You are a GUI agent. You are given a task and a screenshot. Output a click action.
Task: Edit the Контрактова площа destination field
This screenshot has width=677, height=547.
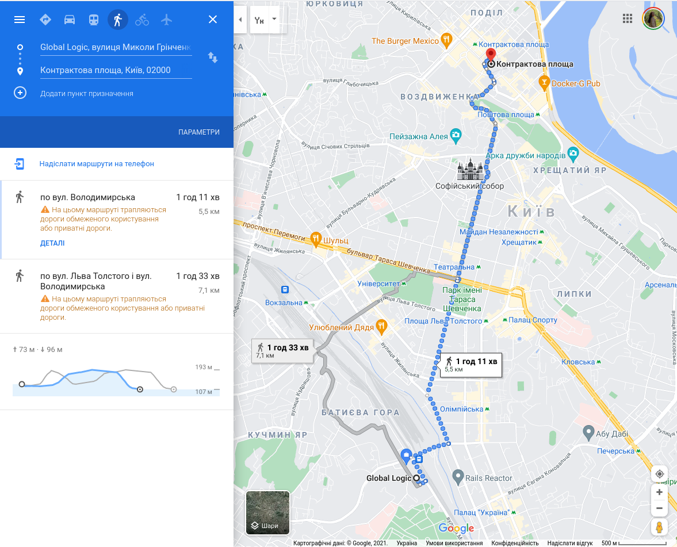[116, 70]
